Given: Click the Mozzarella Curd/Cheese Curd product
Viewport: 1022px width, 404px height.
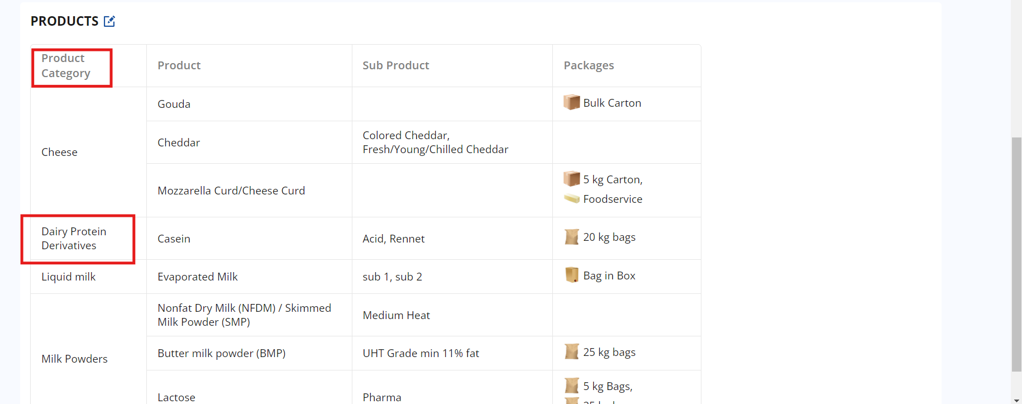Looking at the screenshot, I should click(x=231, y=191).
